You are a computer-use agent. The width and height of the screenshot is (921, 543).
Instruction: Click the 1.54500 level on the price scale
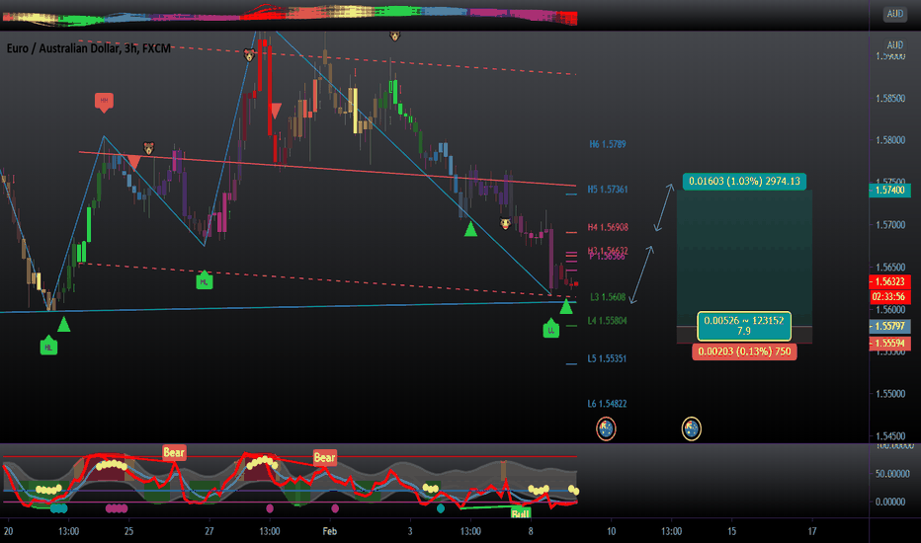(890, 436)
